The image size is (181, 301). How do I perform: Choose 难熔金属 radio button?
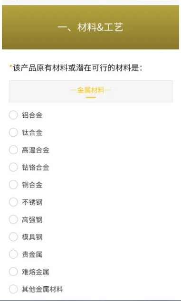click(x=13, y=272)
